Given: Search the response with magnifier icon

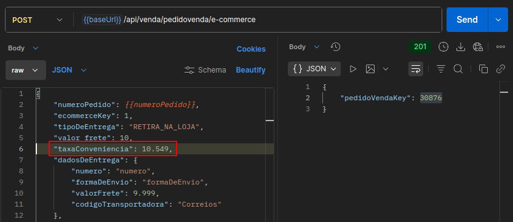Looking at the screenshot, I should point(458,69).
